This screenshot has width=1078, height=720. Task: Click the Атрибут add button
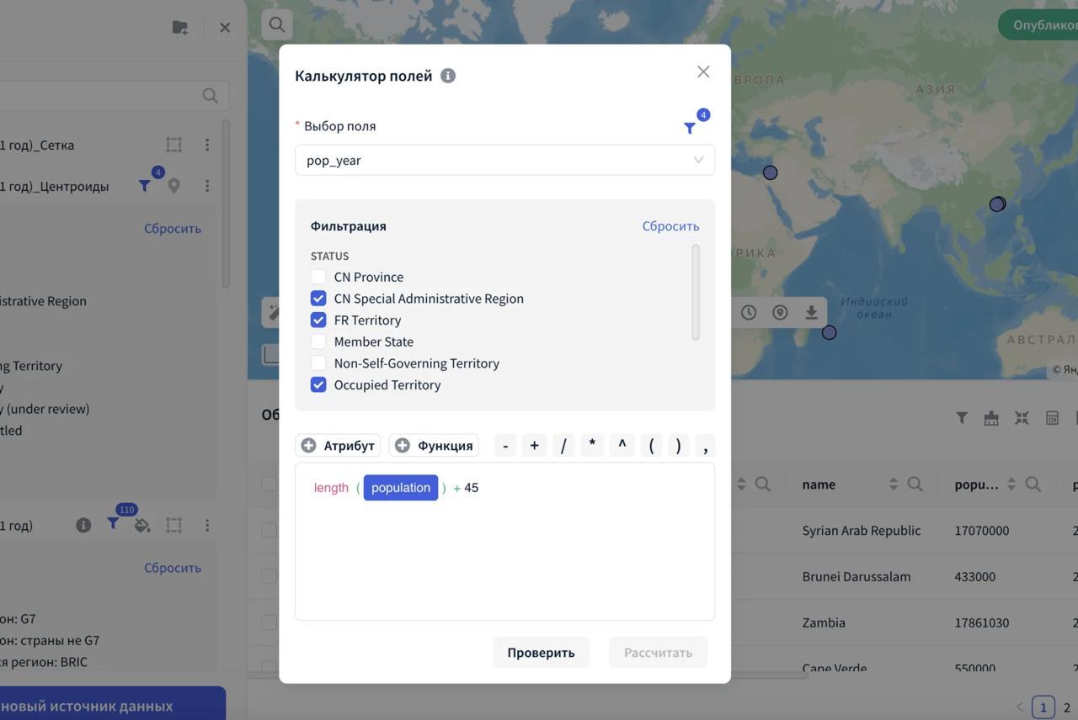click(x=338, y=445)
